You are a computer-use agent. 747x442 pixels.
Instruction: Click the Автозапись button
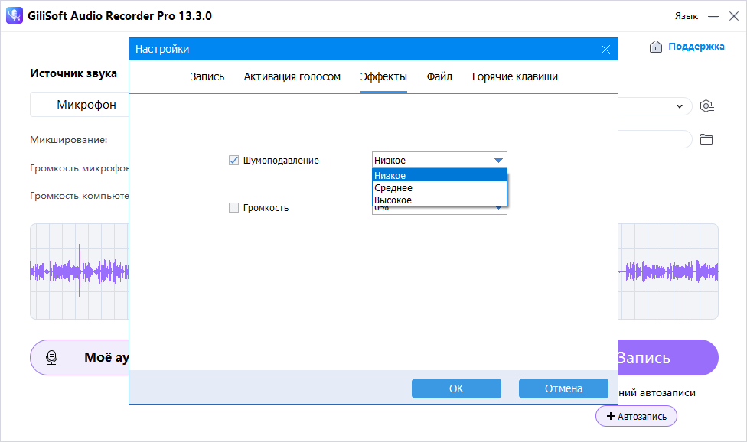636,416
